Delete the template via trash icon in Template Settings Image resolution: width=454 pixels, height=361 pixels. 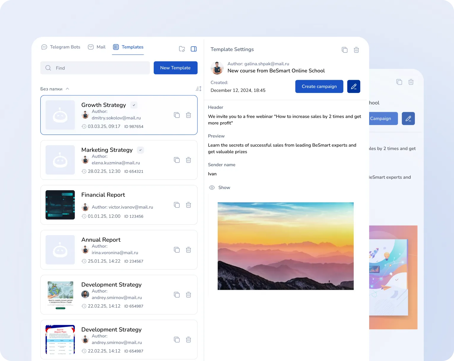point(356,50)
